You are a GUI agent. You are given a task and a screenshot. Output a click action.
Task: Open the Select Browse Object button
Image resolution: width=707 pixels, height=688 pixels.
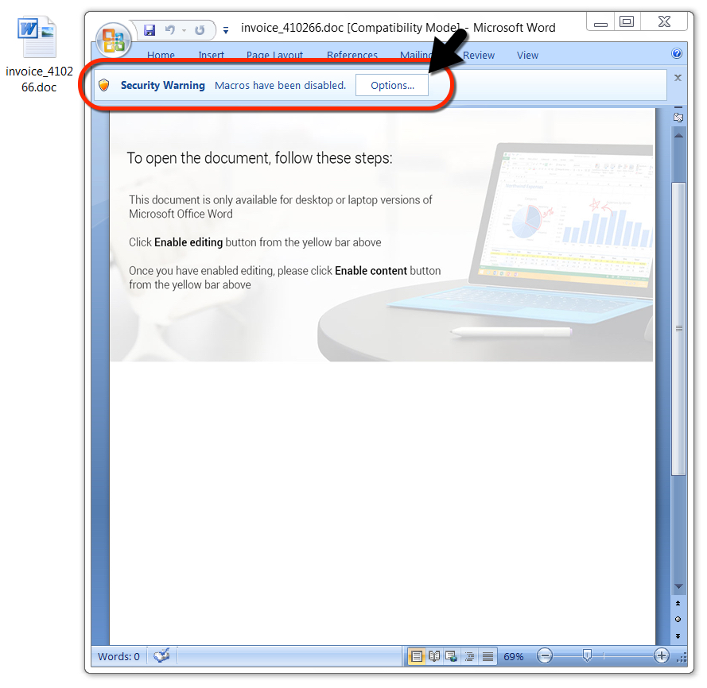pyautogui.click(x=678, y=620)
